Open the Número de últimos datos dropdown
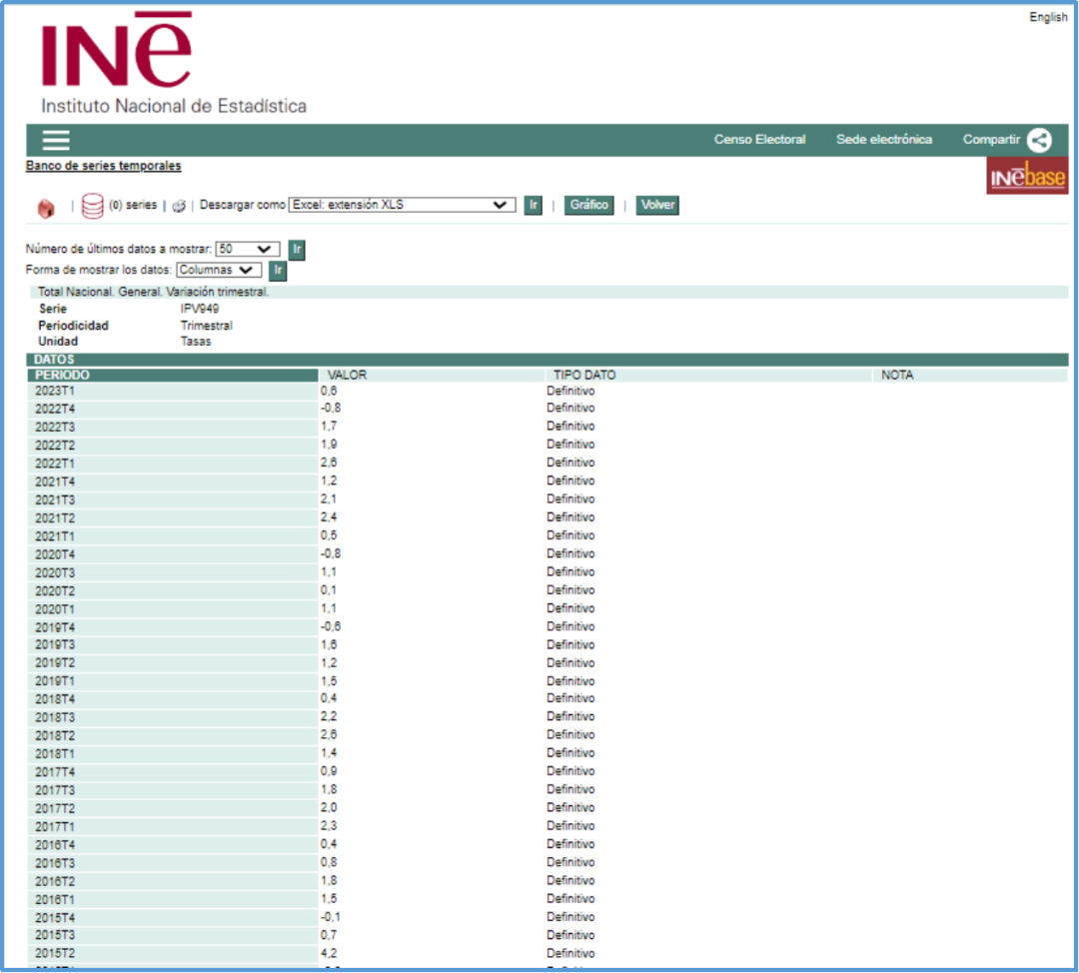 pos(247,249)
